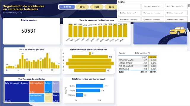
Task: Open the Filtros filter button
Action: (x=67, y=7)
